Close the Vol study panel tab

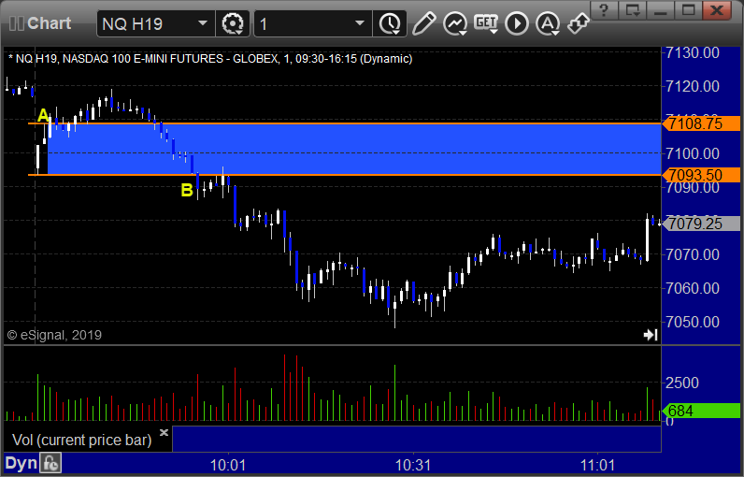click(164, 432)
